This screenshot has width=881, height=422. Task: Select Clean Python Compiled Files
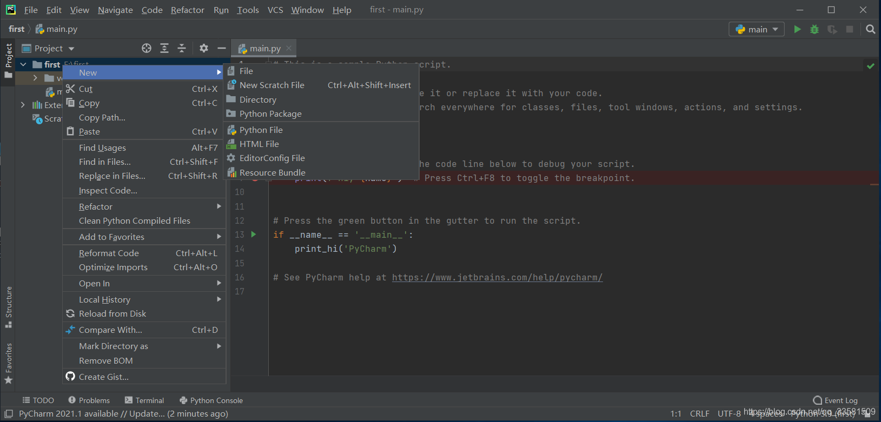point(144,220)
